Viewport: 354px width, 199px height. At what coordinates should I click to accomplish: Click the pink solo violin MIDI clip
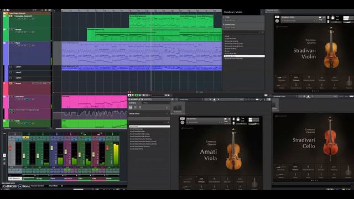95,102
